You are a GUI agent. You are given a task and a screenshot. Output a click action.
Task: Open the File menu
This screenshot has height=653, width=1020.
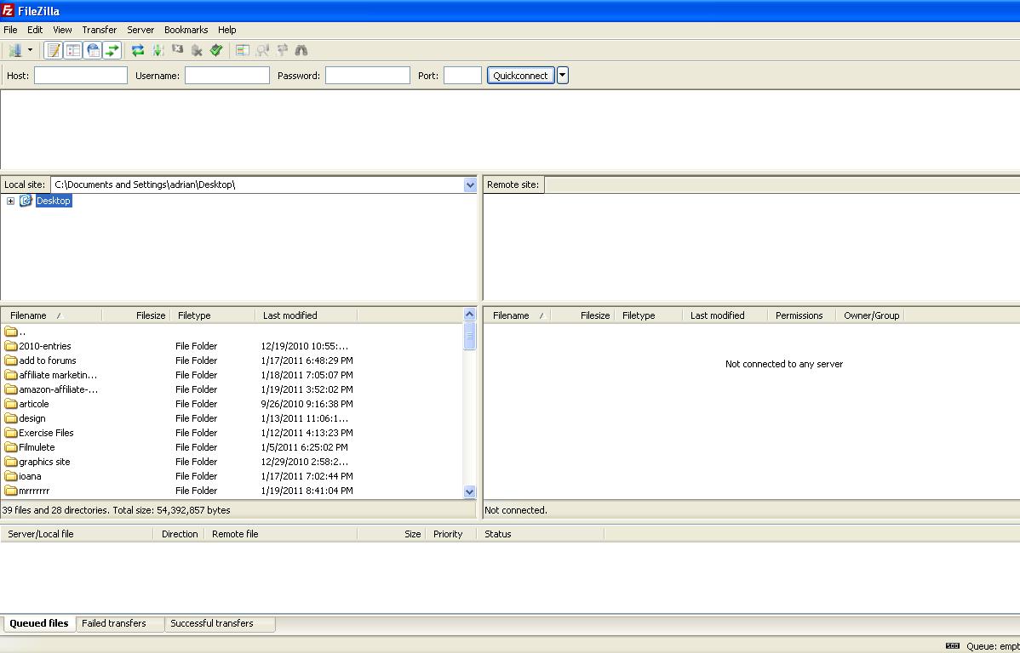(10, 30)
